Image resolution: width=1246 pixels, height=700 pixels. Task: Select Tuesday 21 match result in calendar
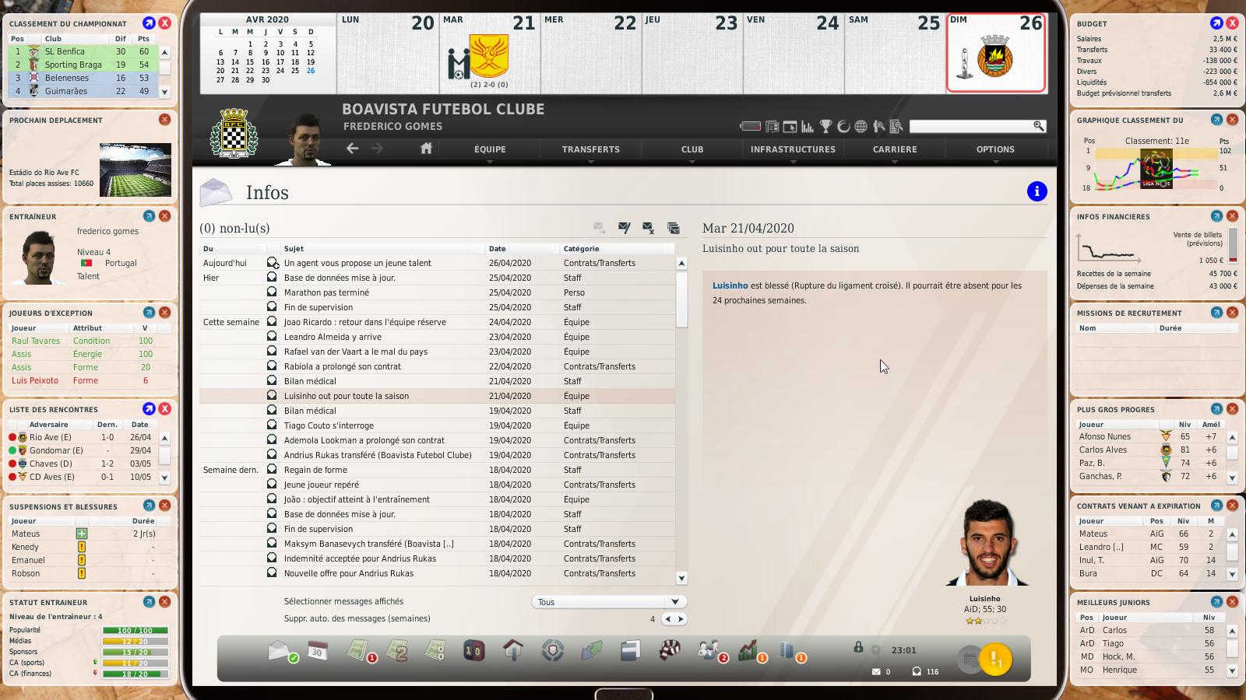click(x=489, y=53)
